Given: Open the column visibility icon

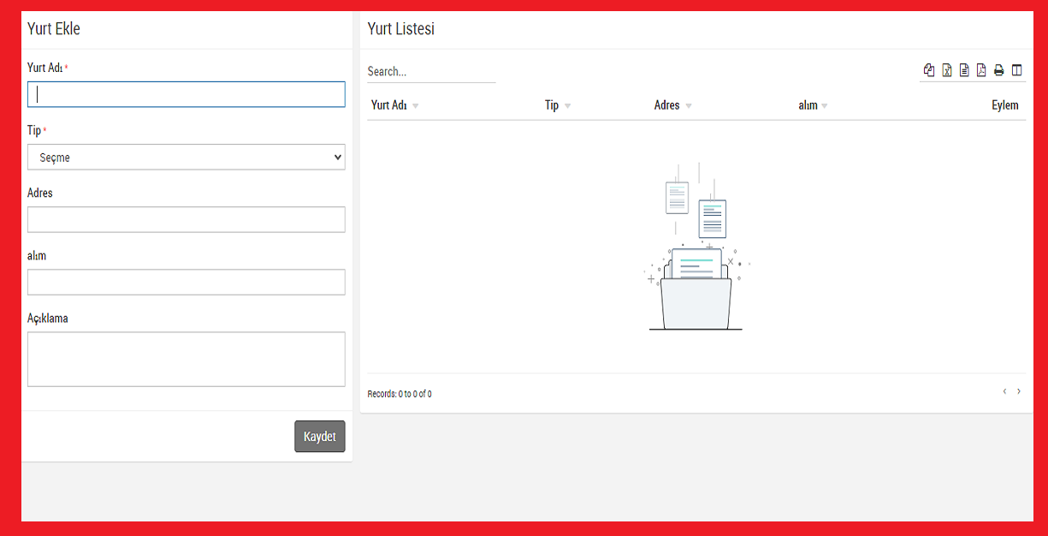Looking at the screenshot, I should click(1016, 70).
